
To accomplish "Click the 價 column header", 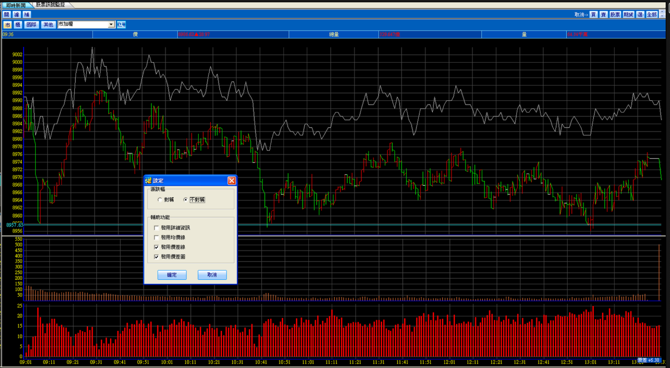I will (135, 34).
